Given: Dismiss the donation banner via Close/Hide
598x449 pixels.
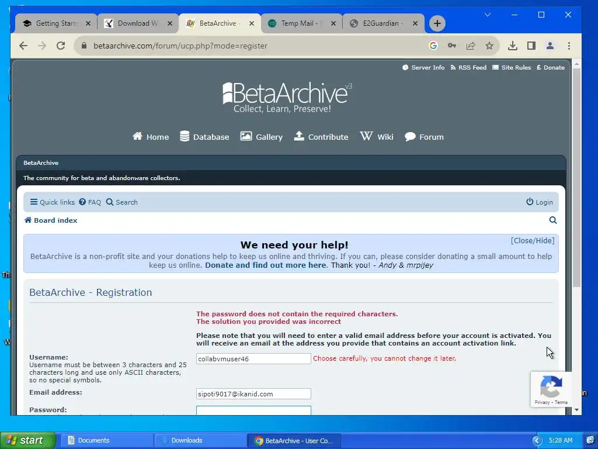Looking at the screenshot, I should [533, 240].
